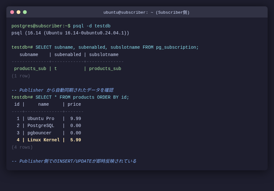Click the 'PostgreSQL' product name
274x191 pixels.
coord(41,126)
